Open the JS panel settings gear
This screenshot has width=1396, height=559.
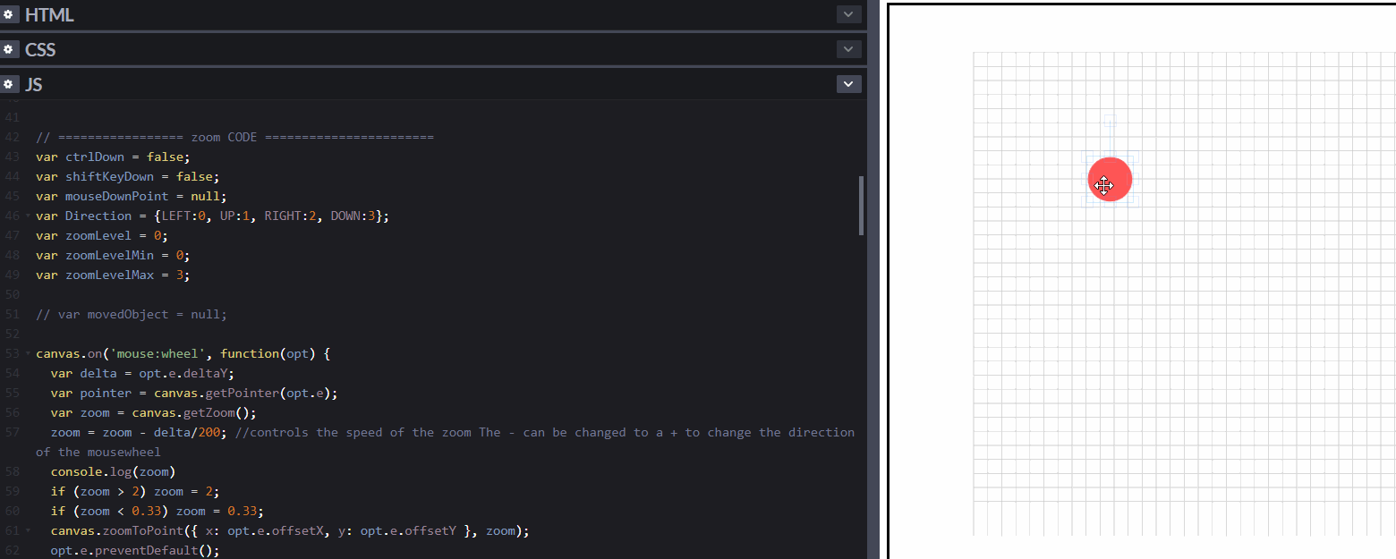point(10,83)
